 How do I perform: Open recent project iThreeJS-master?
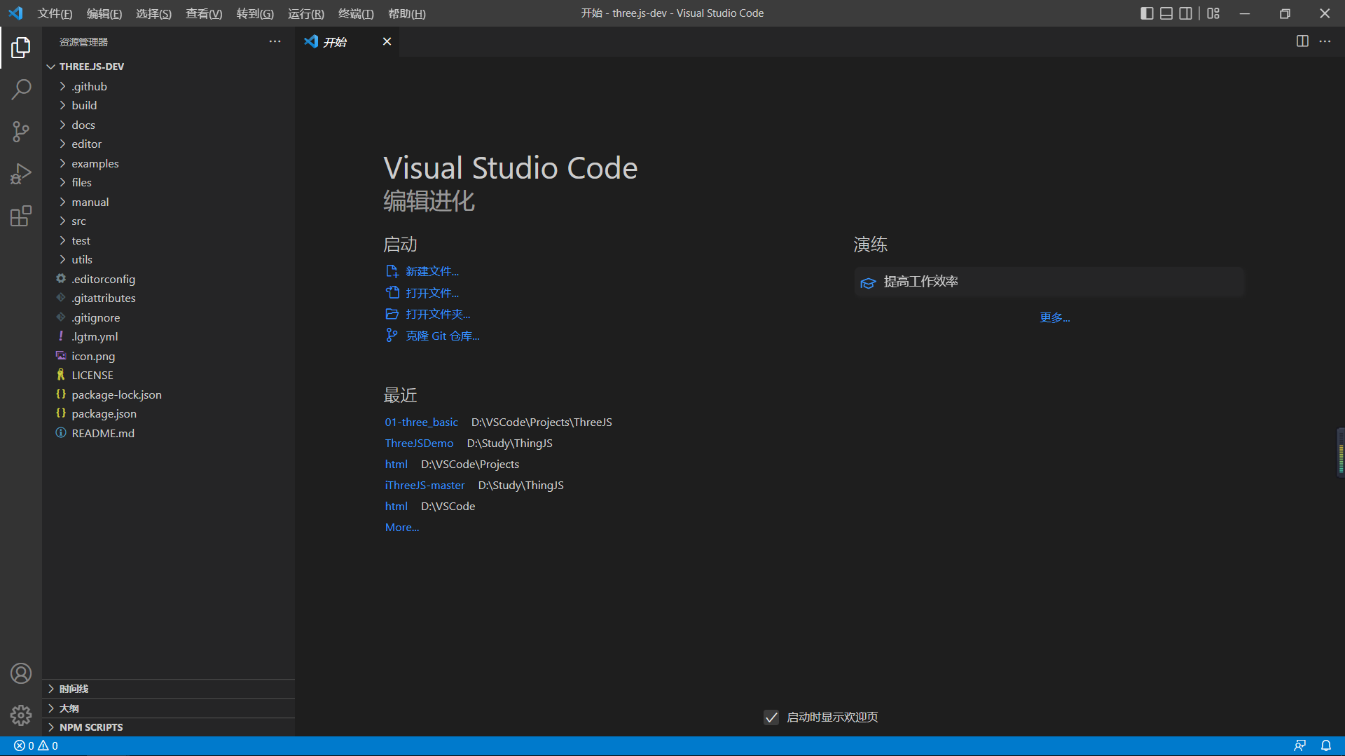[x=425, y=485]
